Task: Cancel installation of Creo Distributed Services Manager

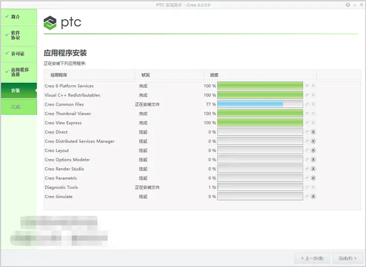Action: 313,141
